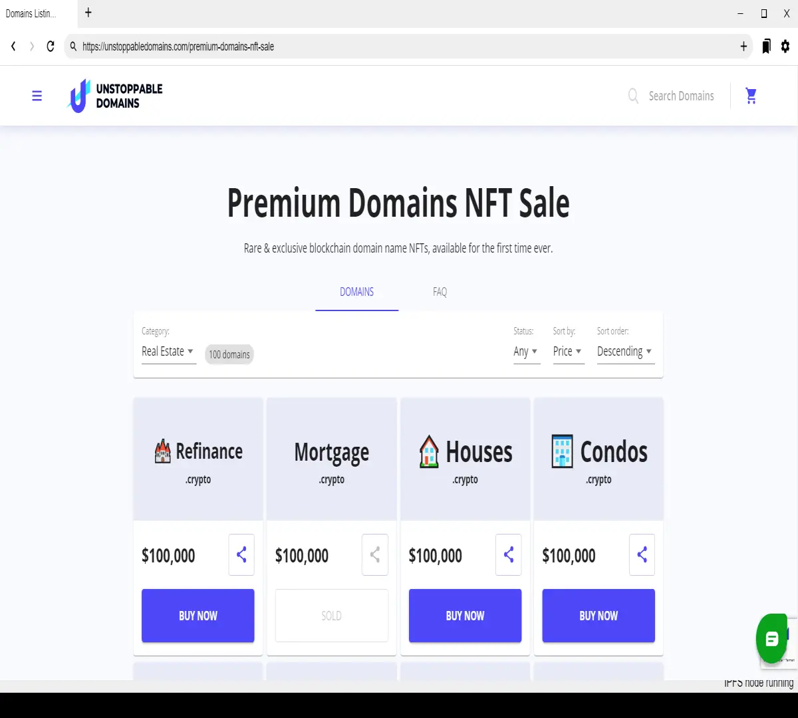
Task: Share the Mortgage.crypto domain
Action: tap(375, 554)
